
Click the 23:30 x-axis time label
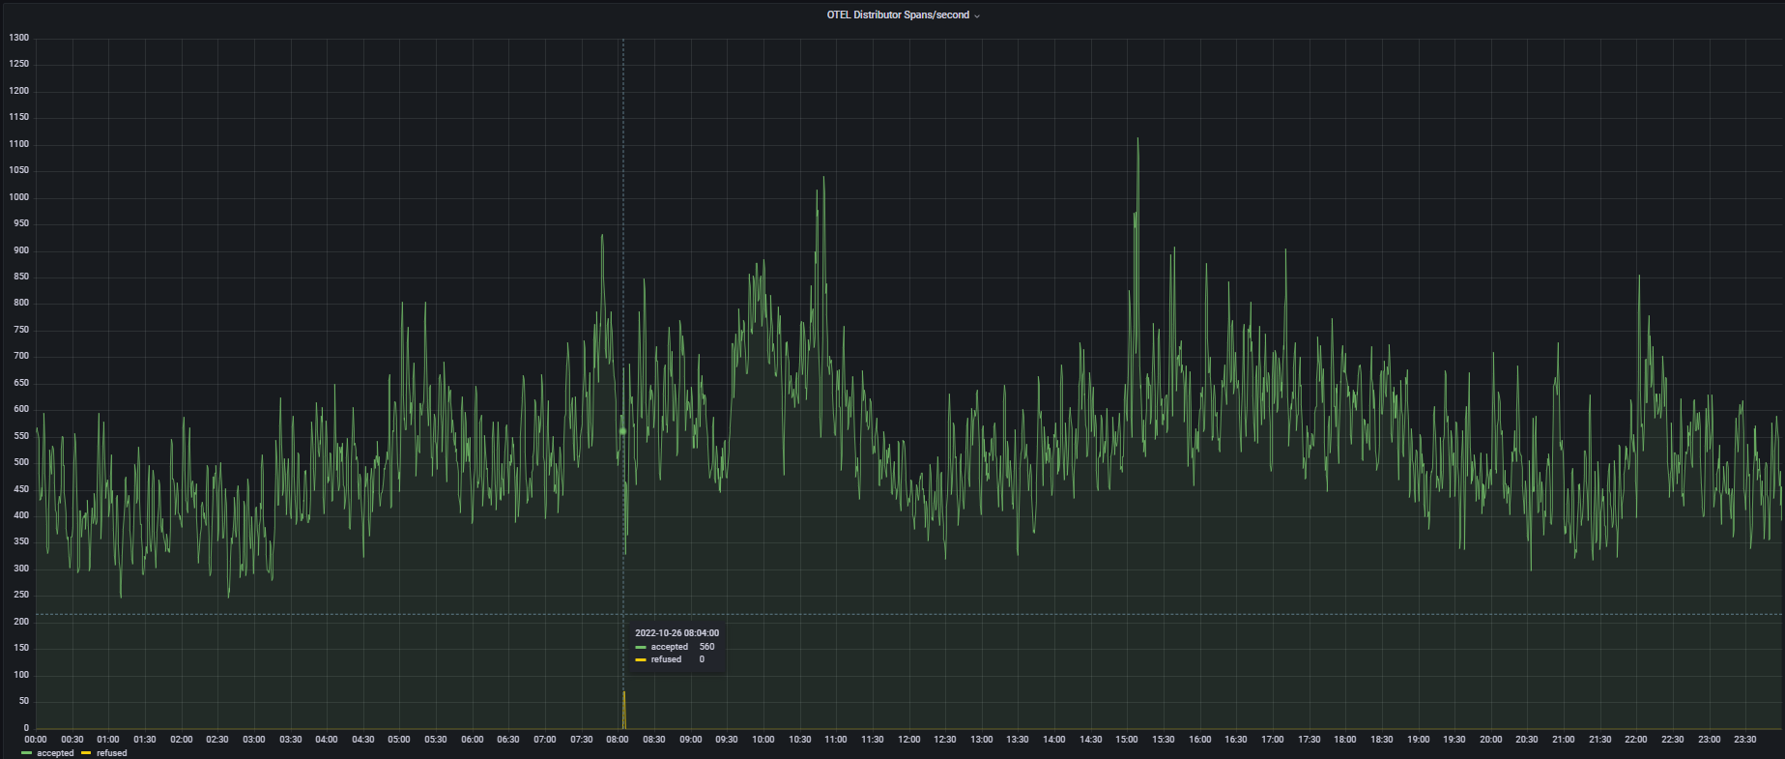tap(1745, 740)
